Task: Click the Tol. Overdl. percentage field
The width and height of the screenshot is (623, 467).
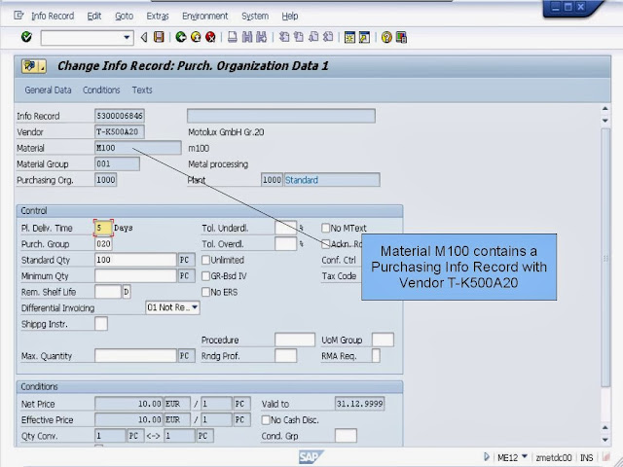Action: pyautogui.click(x=285, y=244)
